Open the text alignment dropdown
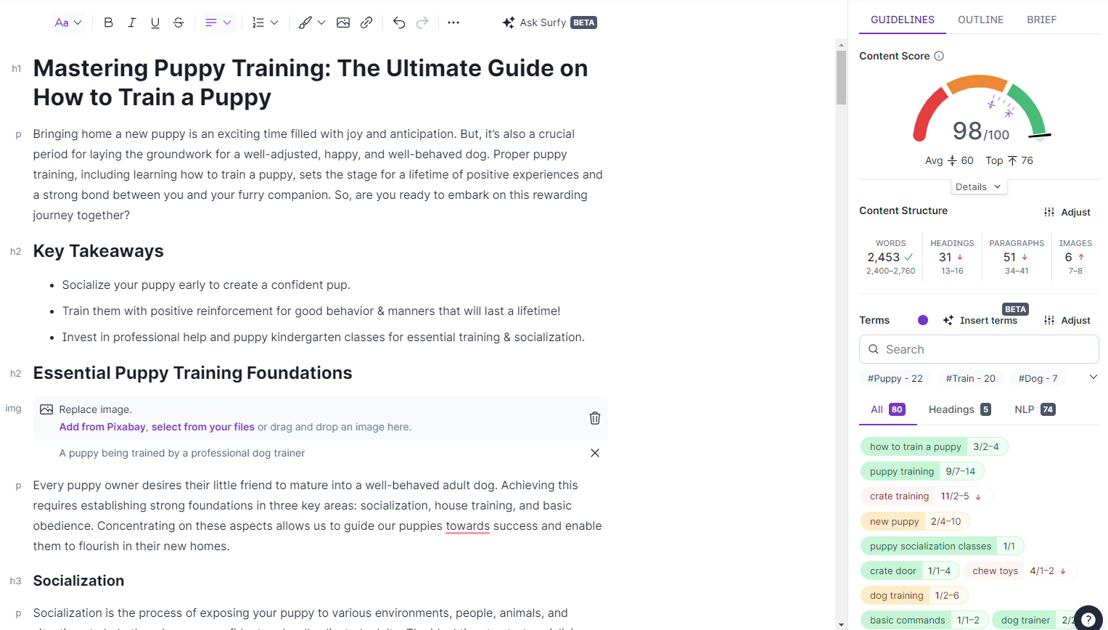This screenshot has height=630, width=1108. pyautogui.click(x=218, y=22)
